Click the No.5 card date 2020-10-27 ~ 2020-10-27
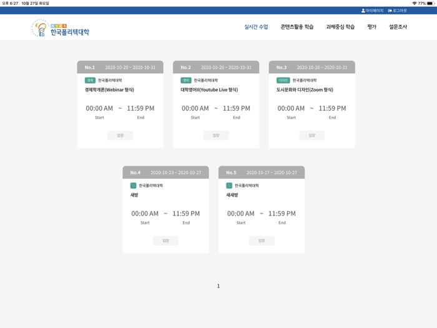Viewport: 437px width, 328px height. point(272,172)
